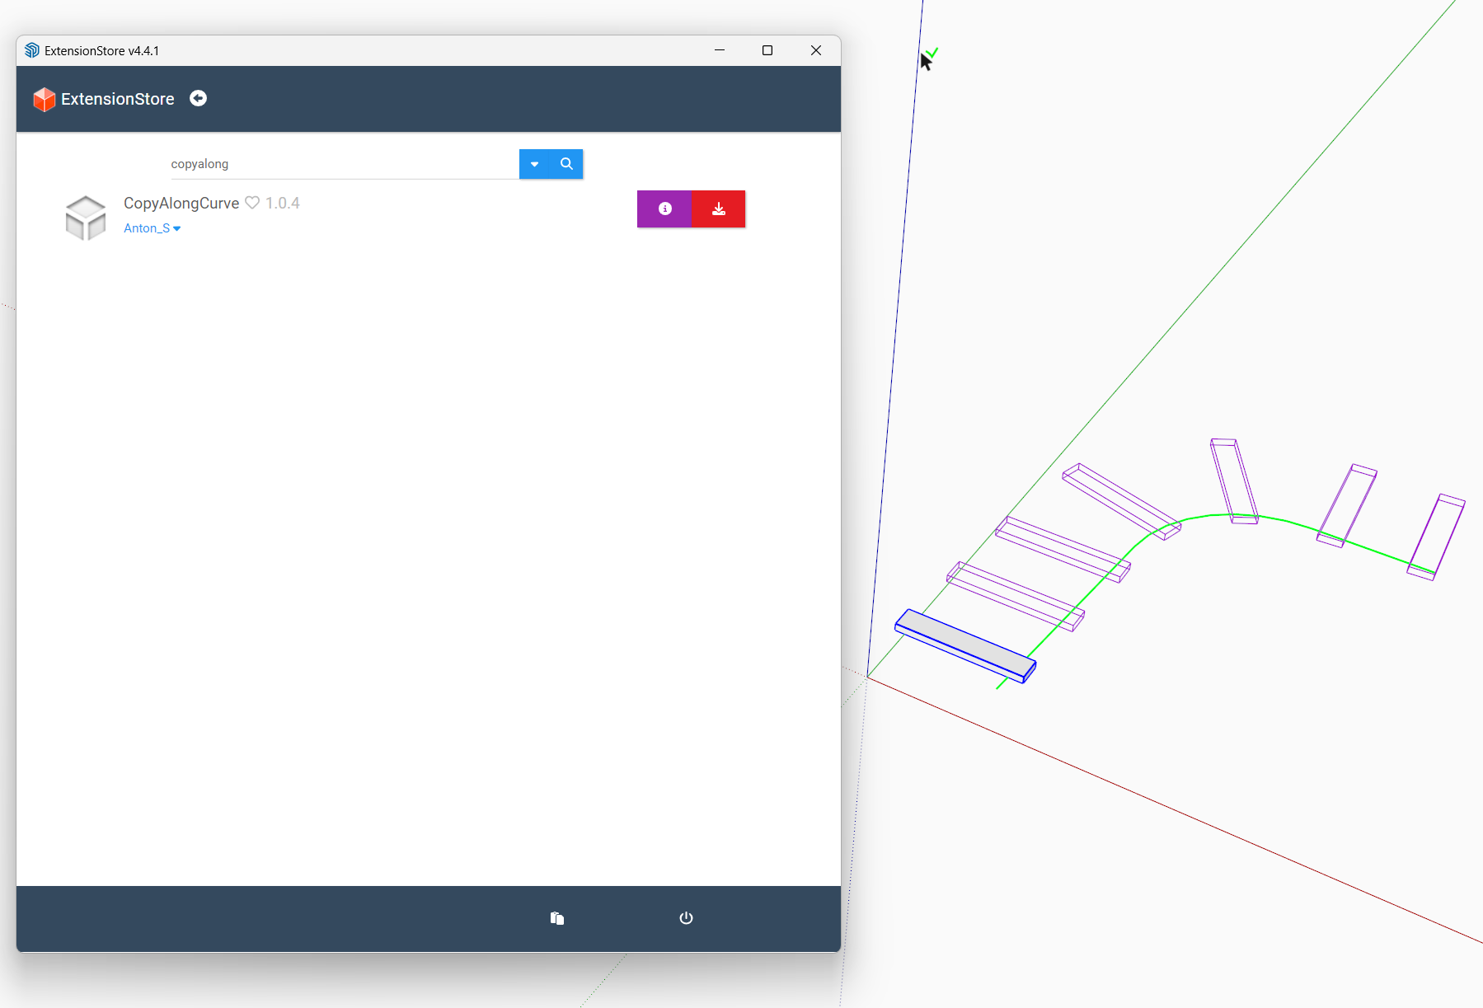1483x1008 pixels.
Task: Click the version number 1.0.4
Action: point(283,203)
